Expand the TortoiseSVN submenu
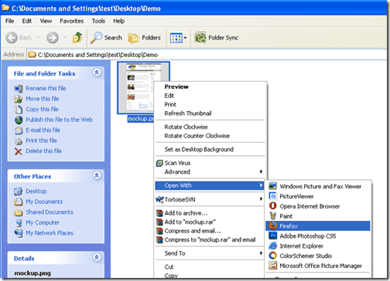 [210, 199]
